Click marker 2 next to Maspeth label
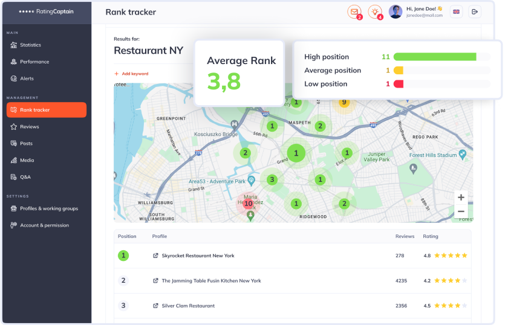The height and width of the screenshot is (325, 508). pos(320,126)
